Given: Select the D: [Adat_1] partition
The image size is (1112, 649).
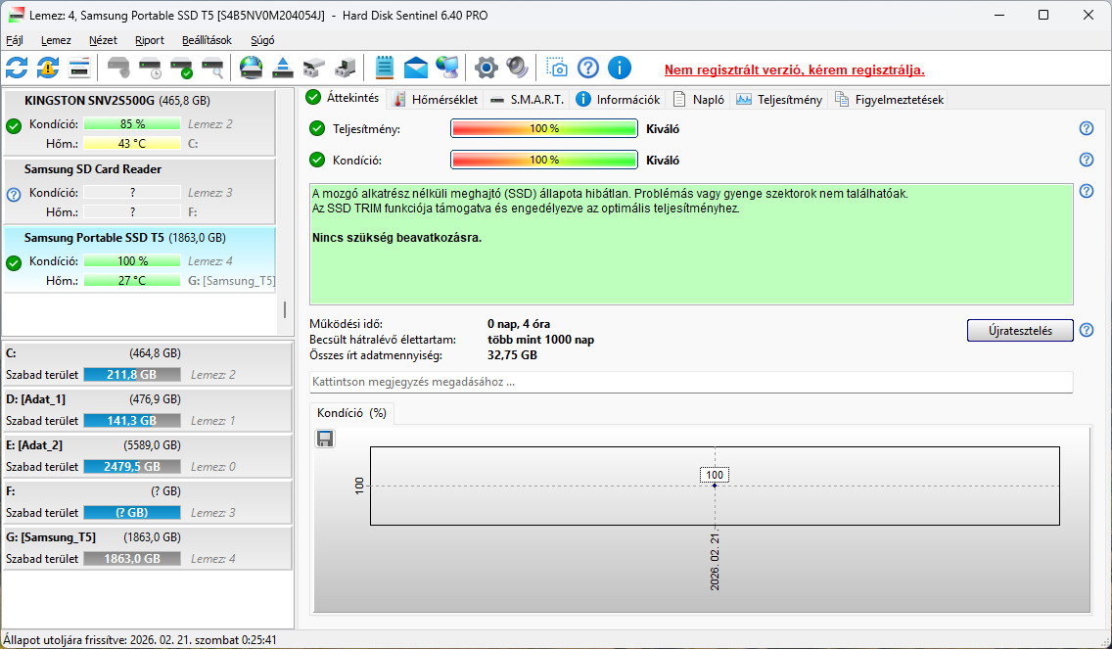Looking at the screenshot, I should coord(148,410).
